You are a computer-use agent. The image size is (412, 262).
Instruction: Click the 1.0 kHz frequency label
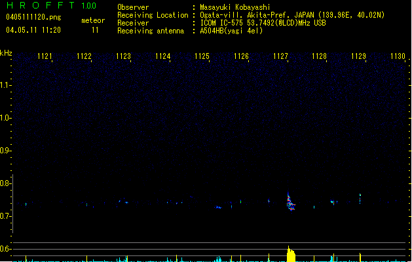click(5, 118)
